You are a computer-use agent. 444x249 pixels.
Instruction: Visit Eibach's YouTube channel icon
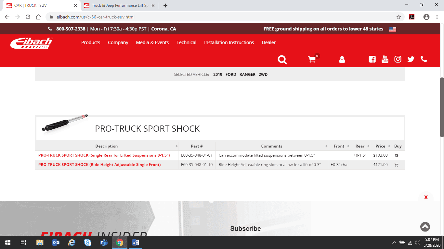385,59
